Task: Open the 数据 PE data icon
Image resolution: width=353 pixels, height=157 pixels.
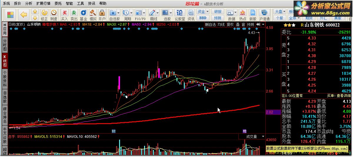Action: pyautogui.click(x=230, y=13)
